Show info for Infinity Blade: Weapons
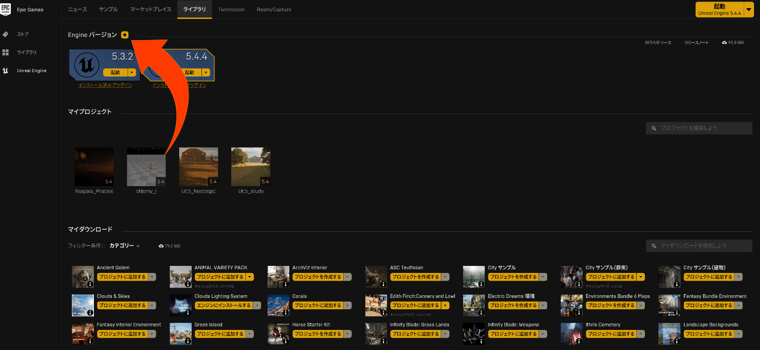The width and height of the screenshot is (760, 350). tap(481, 341)
